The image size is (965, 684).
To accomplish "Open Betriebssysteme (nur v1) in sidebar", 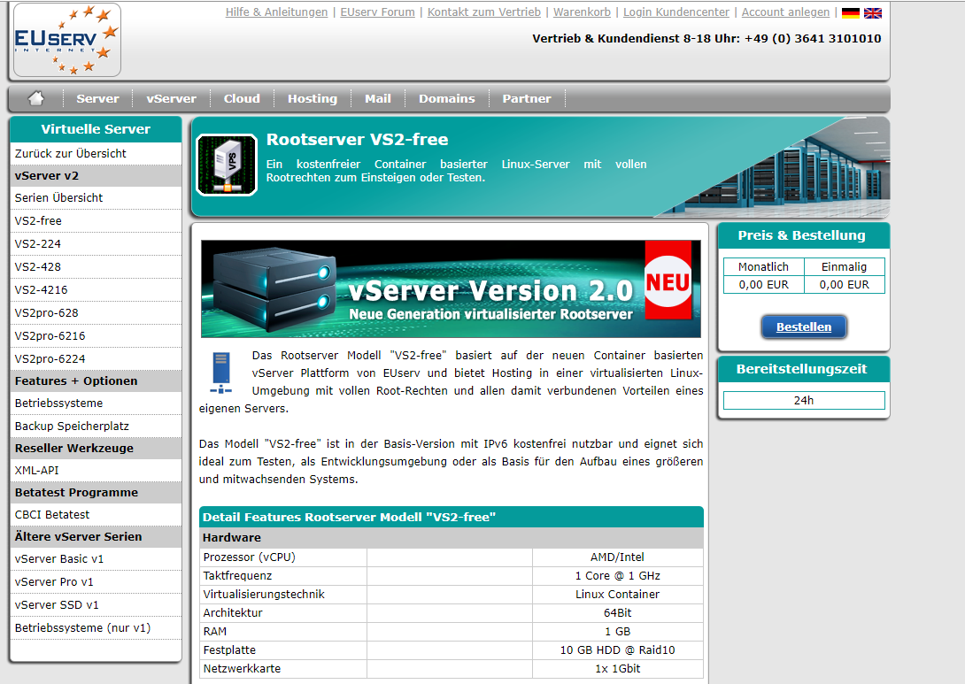I will 96,627.
